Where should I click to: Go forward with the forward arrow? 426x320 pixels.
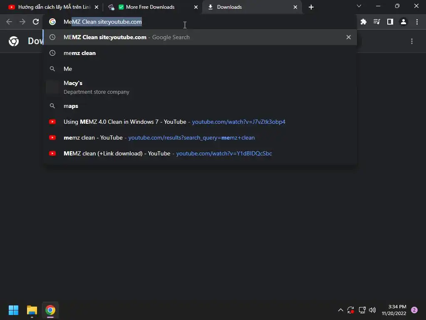tap(22, 22)
